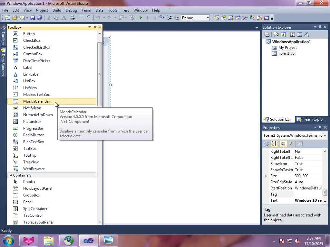Select My Project in Solution Explorer

click(x=287, y=48)
